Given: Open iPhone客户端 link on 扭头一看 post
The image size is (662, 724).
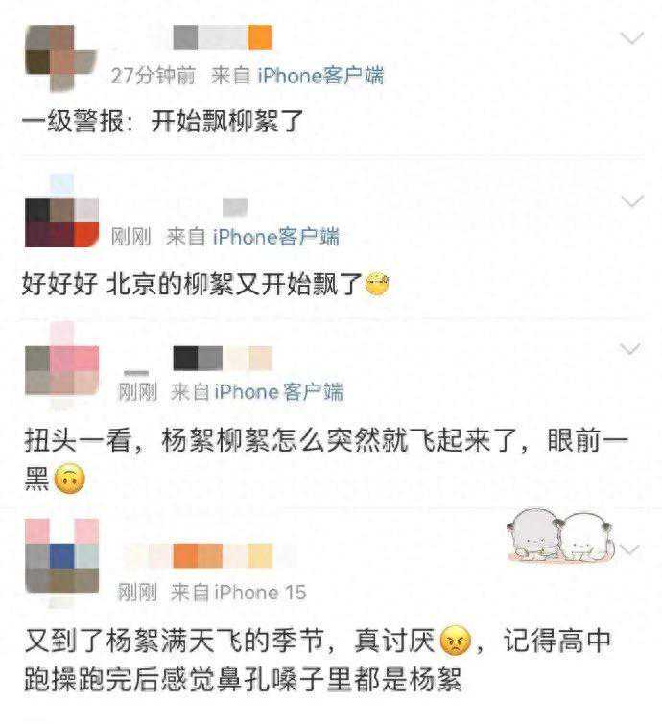Looking at the screenshot, I should tap(279, 392).
